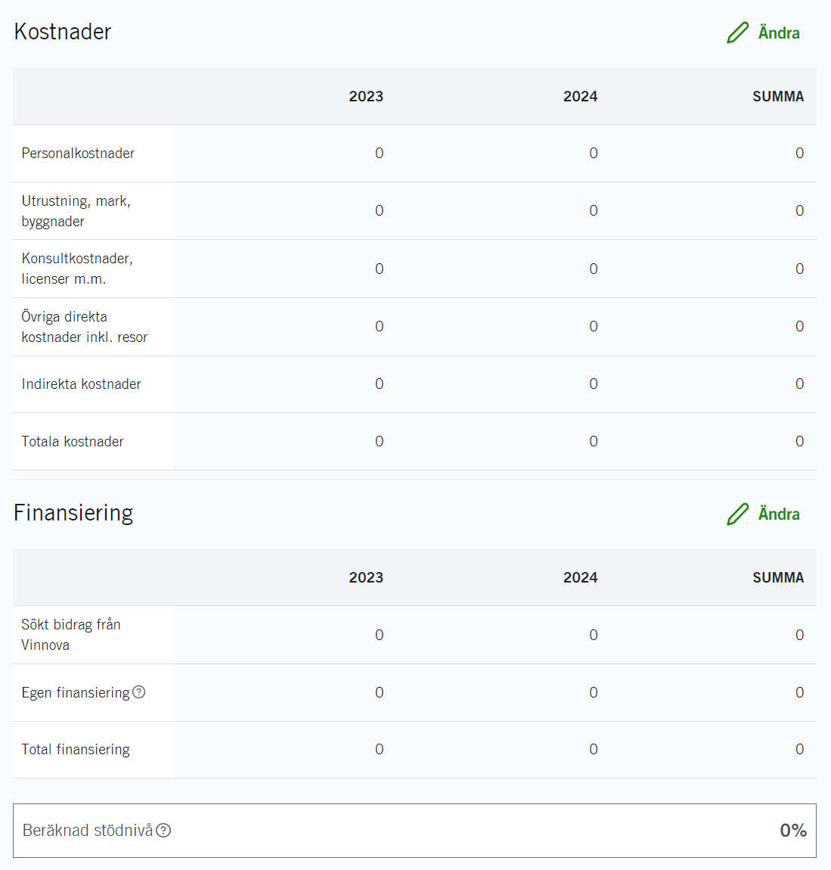Screen dimensions: 831x870
Task: Select the Totala kostnader SUMMA value
Action: pos(799,442)
